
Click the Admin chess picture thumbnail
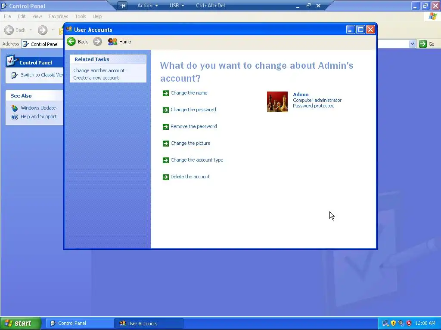pos(277,102)
